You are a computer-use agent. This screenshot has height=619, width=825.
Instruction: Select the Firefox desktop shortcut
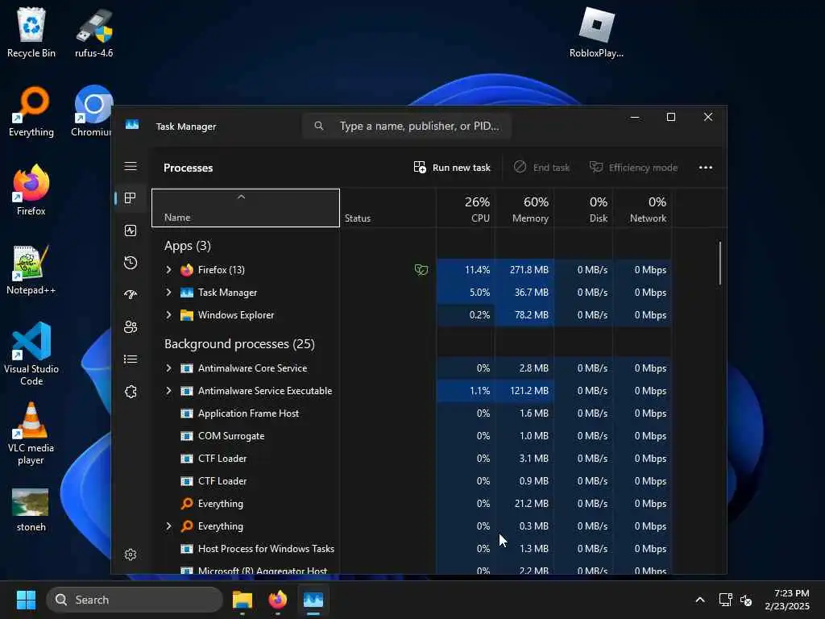click(x=31, y=190)
